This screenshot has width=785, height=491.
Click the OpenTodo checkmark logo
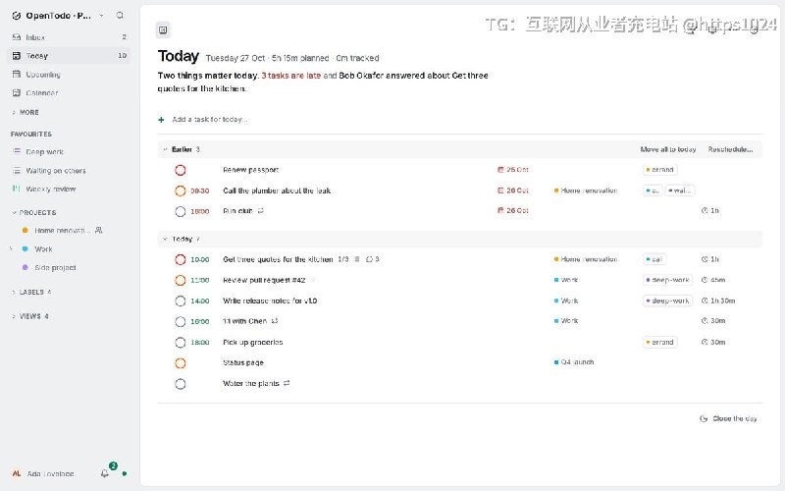point(17,16)
